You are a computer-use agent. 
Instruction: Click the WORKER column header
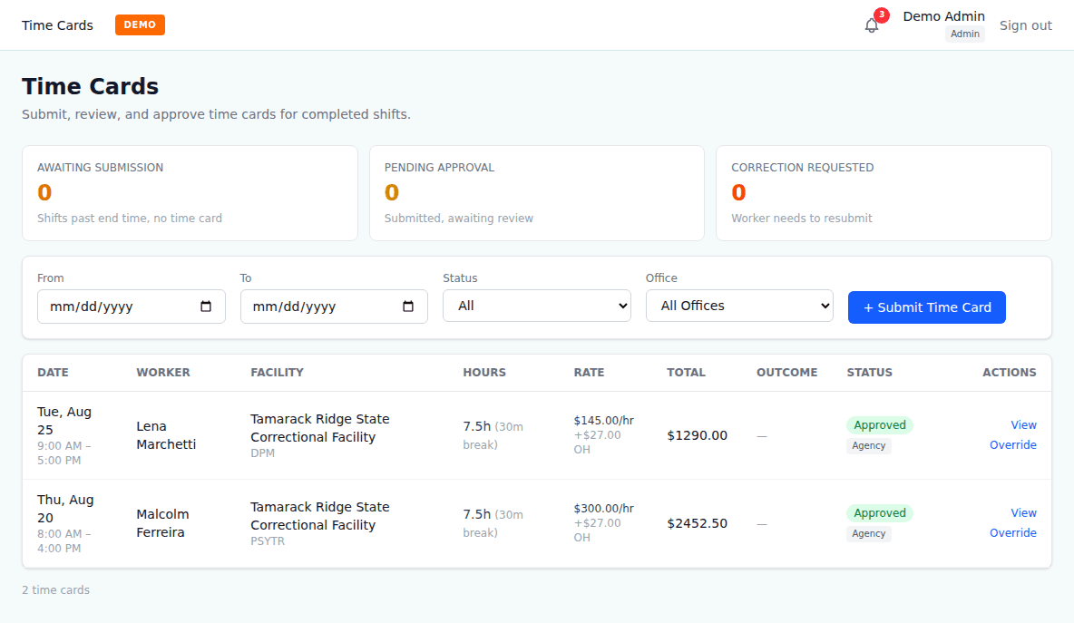coord(163,373)
